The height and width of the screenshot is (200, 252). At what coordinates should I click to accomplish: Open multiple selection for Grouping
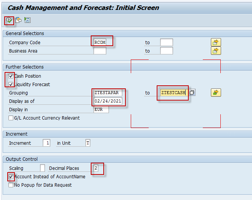pos(216,93)
